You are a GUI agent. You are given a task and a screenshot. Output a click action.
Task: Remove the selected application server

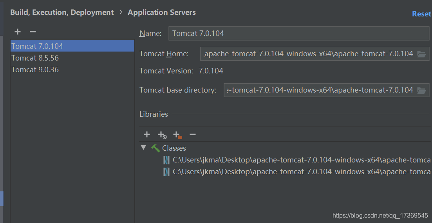(33, 32)
